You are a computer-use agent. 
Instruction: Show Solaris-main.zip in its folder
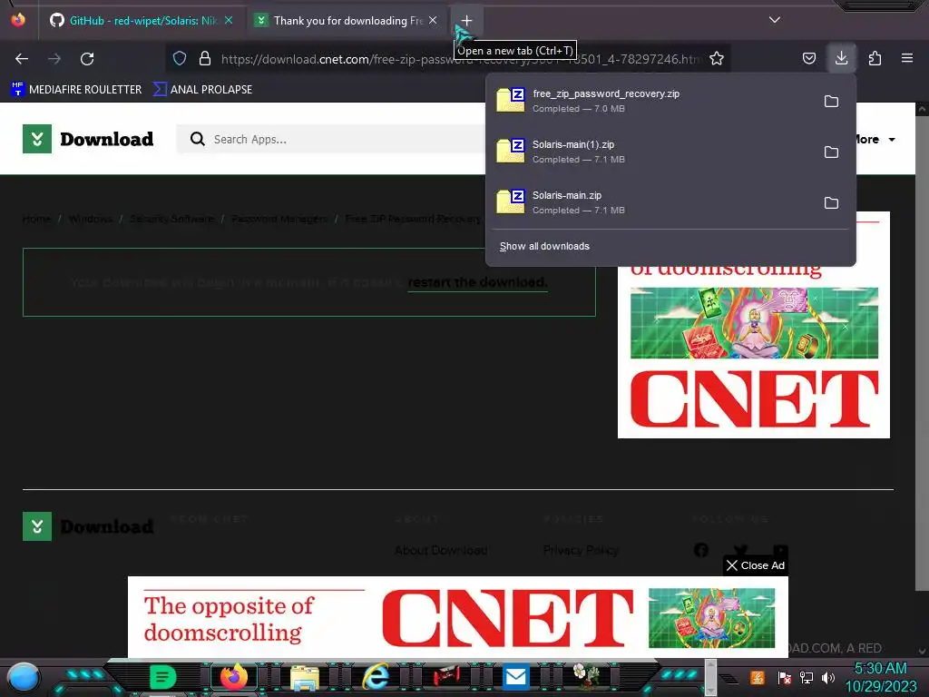(831, 202)
